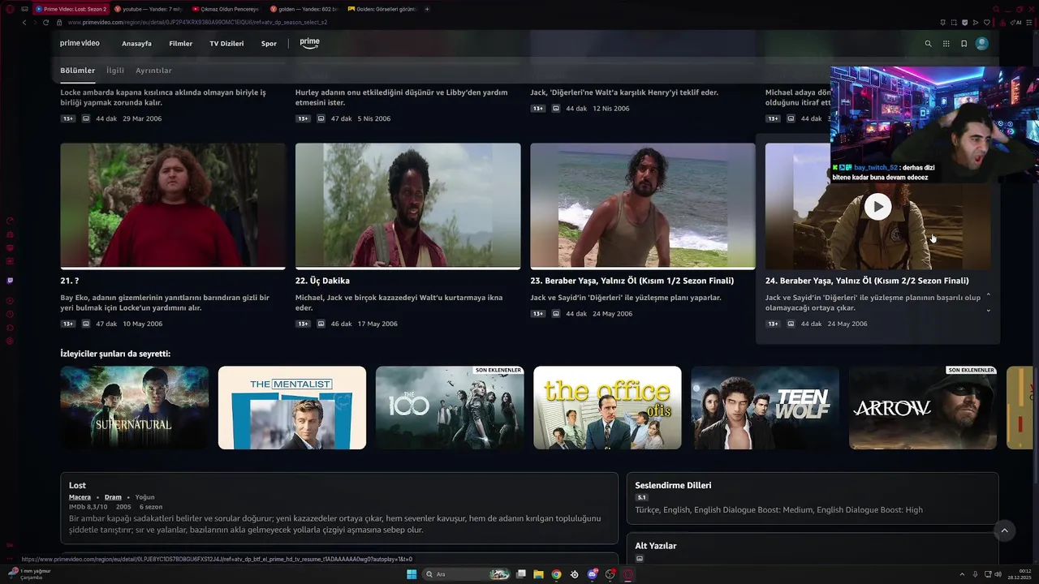Open episode 22 Üç Dakika thumbnail
The width and height of the screenshot is (1039, 584).
407,206
